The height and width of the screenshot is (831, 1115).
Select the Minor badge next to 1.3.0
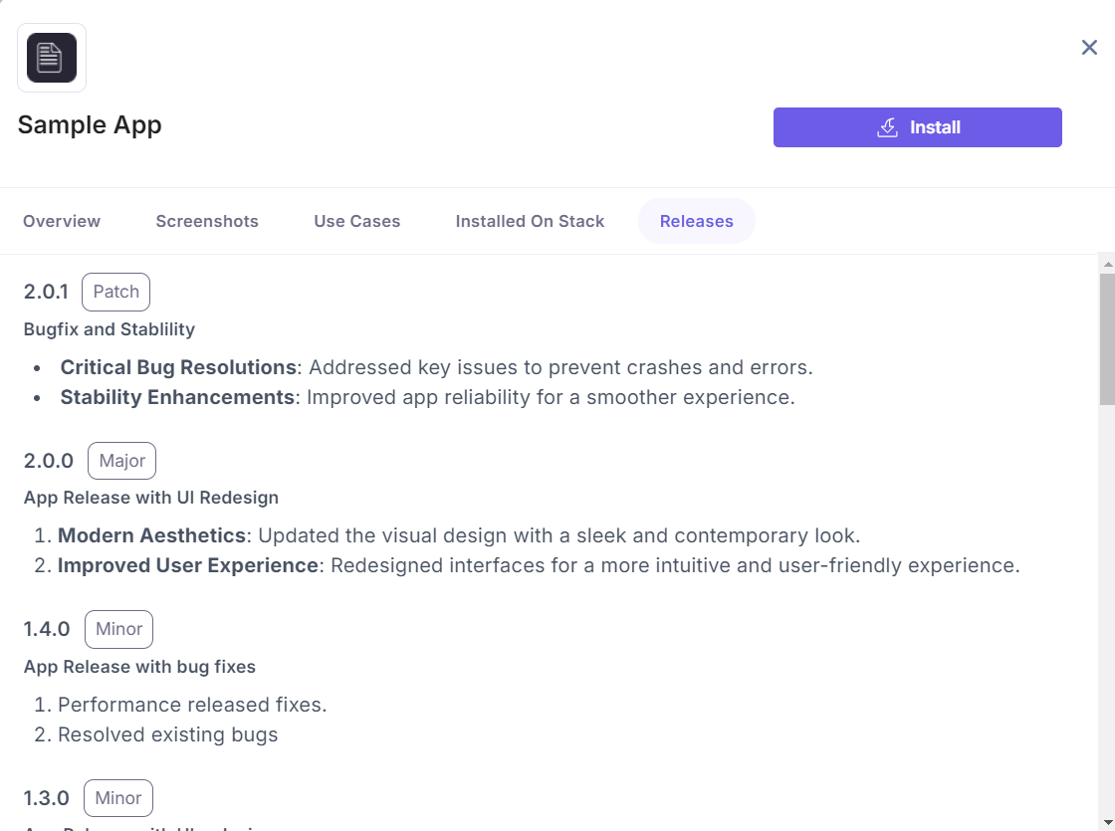118,798
